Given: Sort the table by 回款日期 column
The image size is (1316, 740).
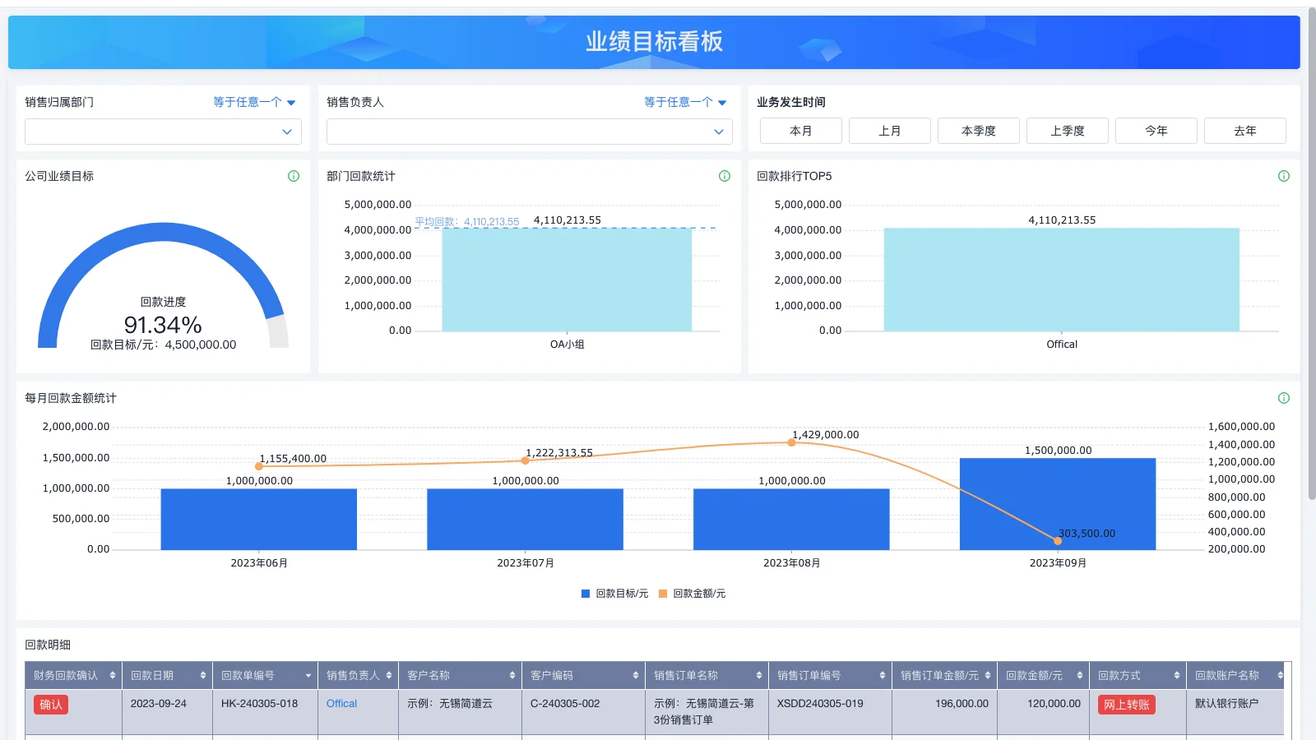Looking at the screenshot, I should (202, 675).
